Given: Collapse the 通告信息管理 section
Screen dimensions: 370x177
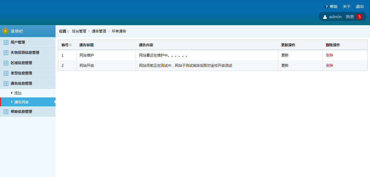Looking at the screenshot, I should click(28, 83).
